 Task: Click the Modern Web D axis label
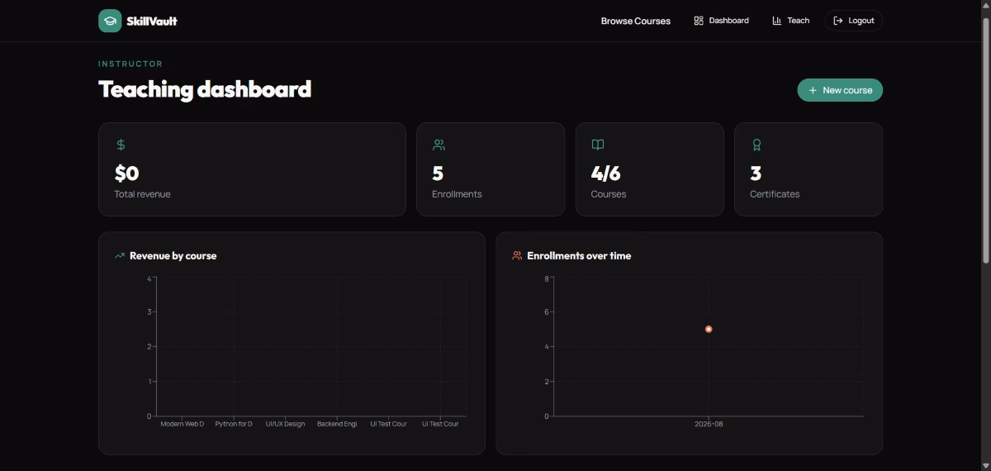coord(183,424)
